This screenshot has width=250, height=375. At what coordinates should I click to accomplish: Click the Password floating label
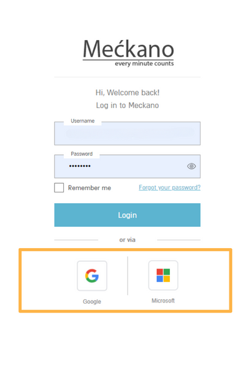tap(82, 154)
